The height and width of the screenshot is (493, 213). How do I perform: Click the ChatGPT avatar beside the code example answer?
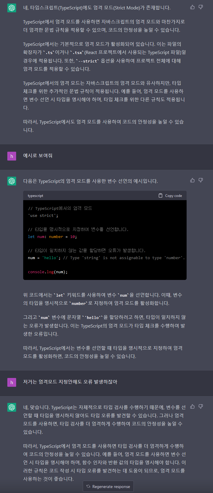coord(12,181)
